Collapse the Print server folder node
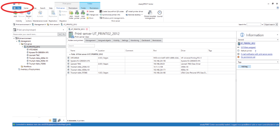Screen dimensions: 280x127 pos(20,44)
